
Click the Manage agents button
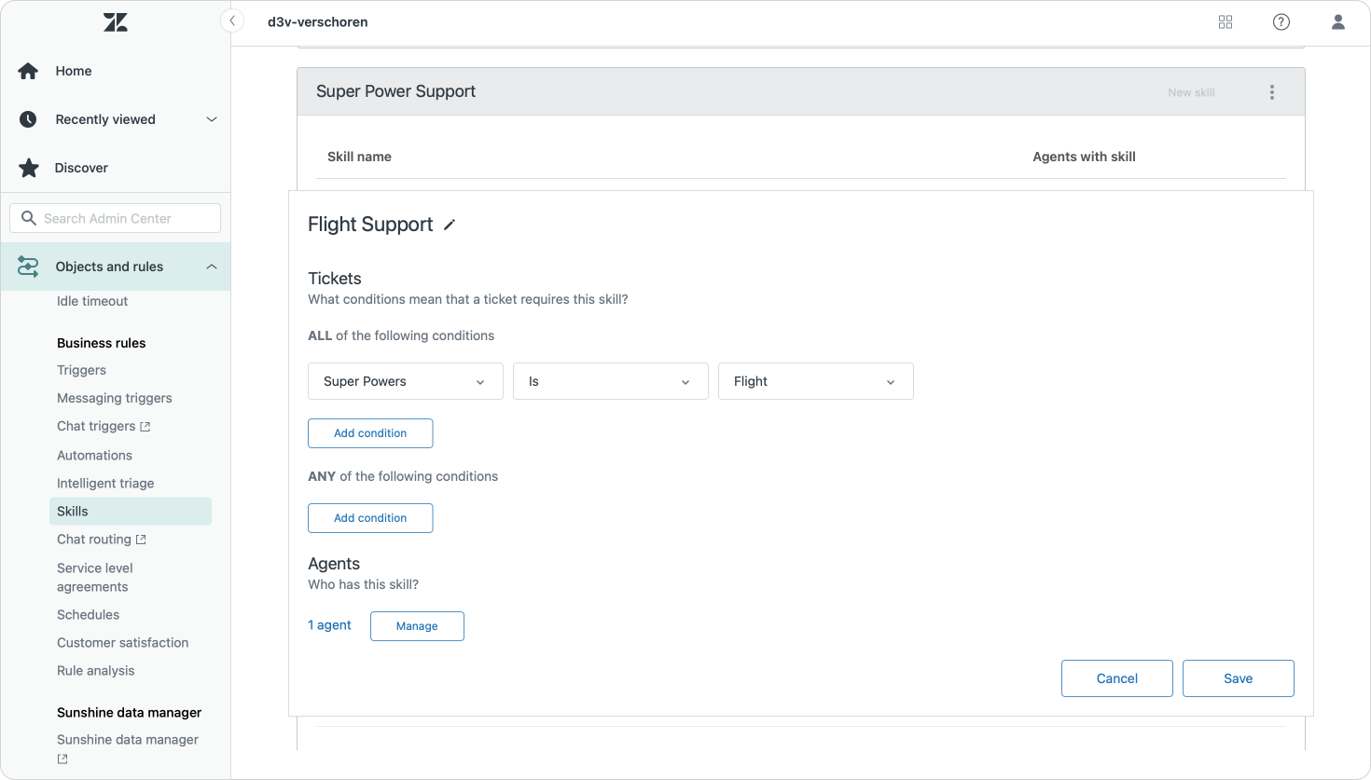tap(417, 626)
